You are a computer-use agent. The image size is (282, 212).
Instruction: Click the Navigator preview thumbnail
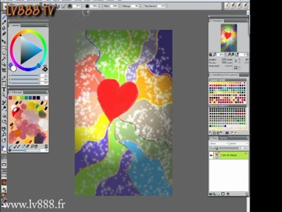(x=229, y=38)
